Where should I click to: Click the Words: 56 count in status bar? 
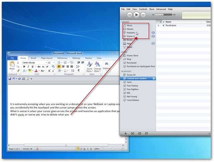pyautogui.click(x=27, y=149)
